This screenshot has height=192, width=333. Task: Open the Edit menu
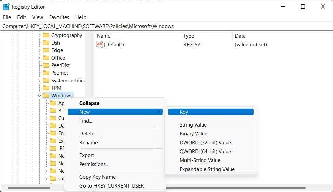(22, 17)
